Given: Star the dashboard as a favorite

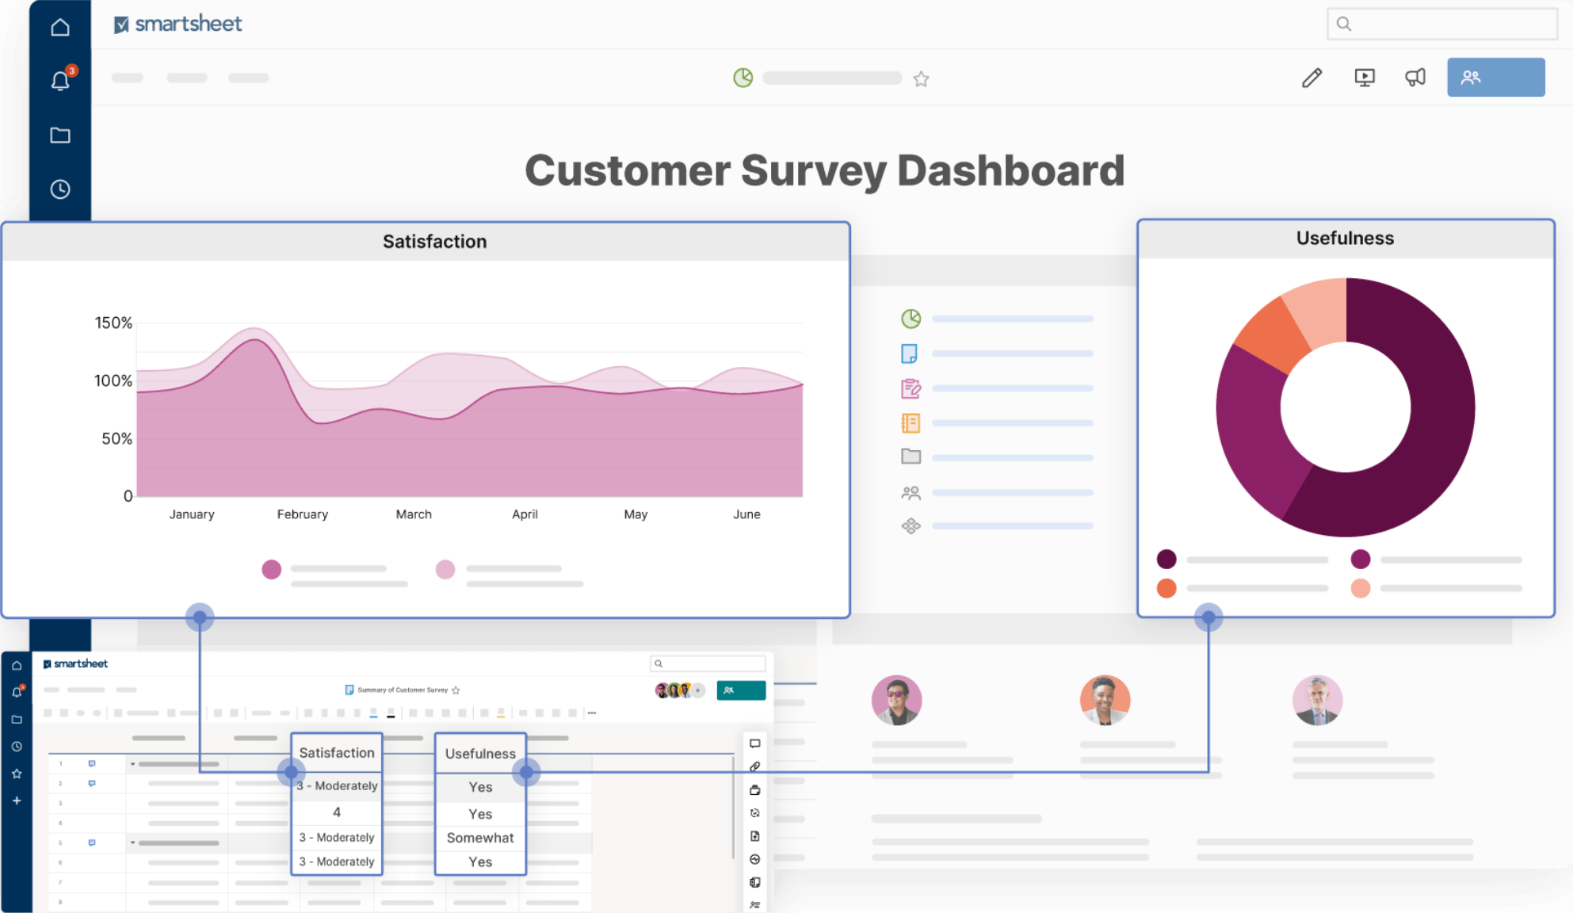Looking at the screenshot, I should pyautogui.click(x=921, y=78).
